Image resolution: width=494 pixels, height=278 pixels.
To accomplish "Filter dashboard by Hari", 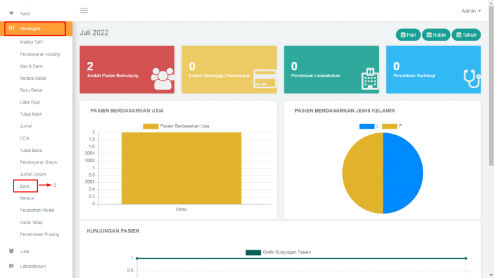I will click(408, 35).
